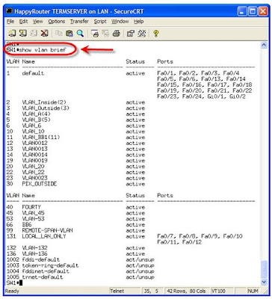
Task: Click the 'fddi-default' entry
Action: point(41,259)
